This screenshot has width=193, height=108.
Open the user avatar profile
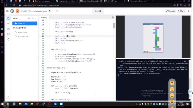[x=17, y=11]
